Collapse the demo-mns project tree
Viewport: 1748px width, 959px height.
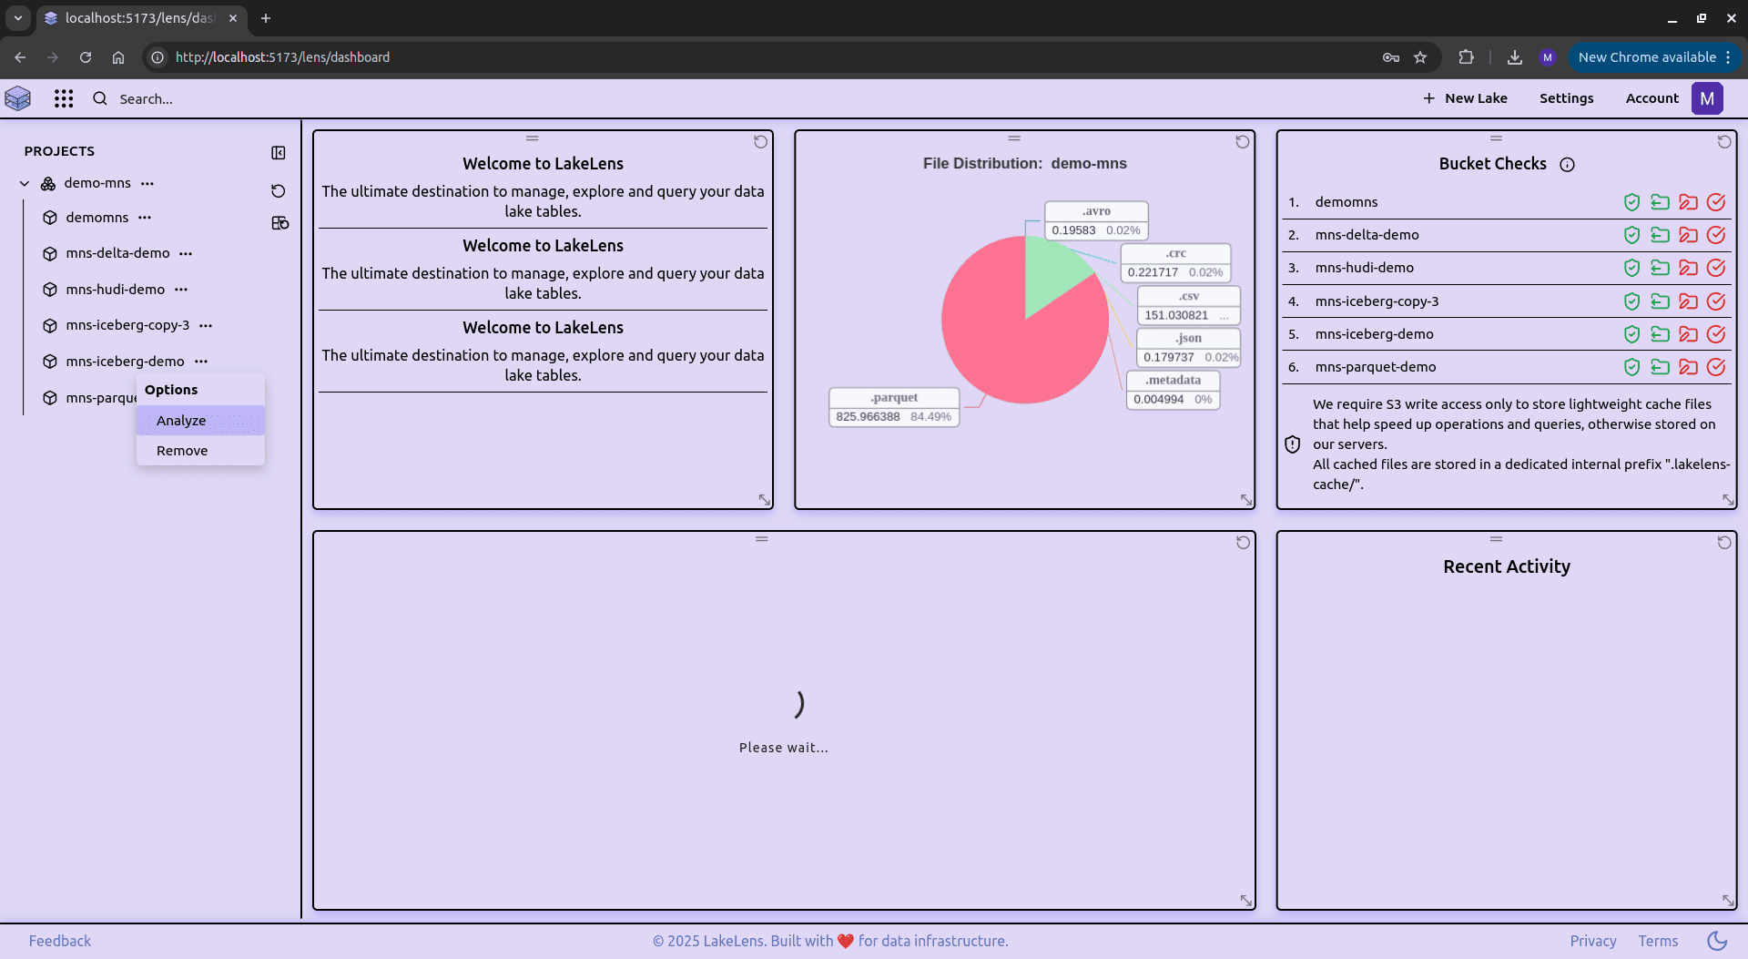25,184
